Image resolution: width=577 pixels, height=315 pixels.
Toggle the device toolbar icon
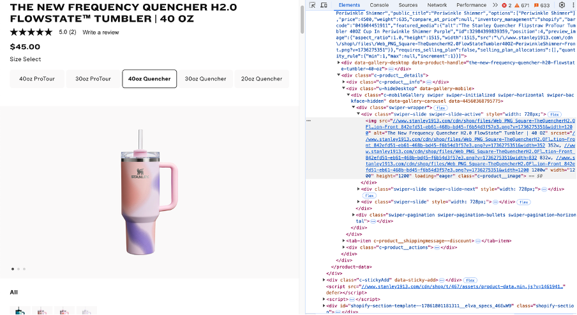324,5
